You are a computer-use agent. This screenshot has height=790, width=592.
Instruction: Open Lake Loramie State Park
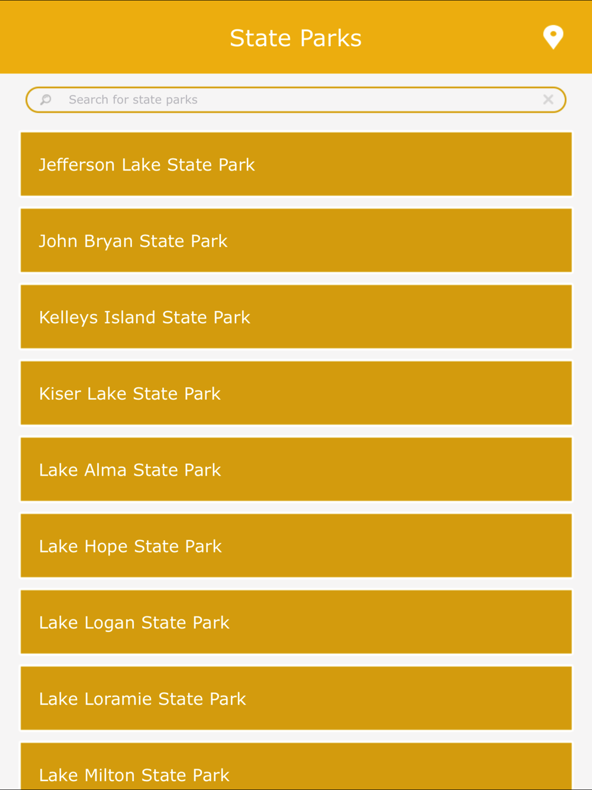(x=296, y=699)
